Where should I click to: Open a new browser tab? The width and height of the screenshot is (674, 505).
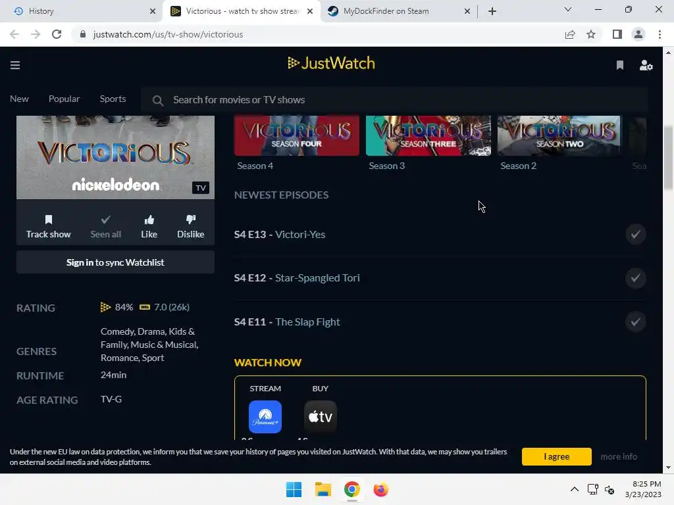(x=492, y=11)
